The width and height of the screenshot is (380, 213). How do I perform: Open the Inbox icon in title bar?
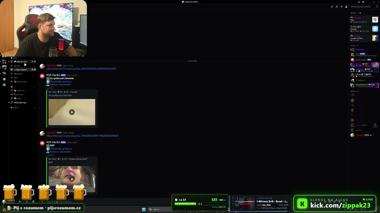(x=359, y=2)
